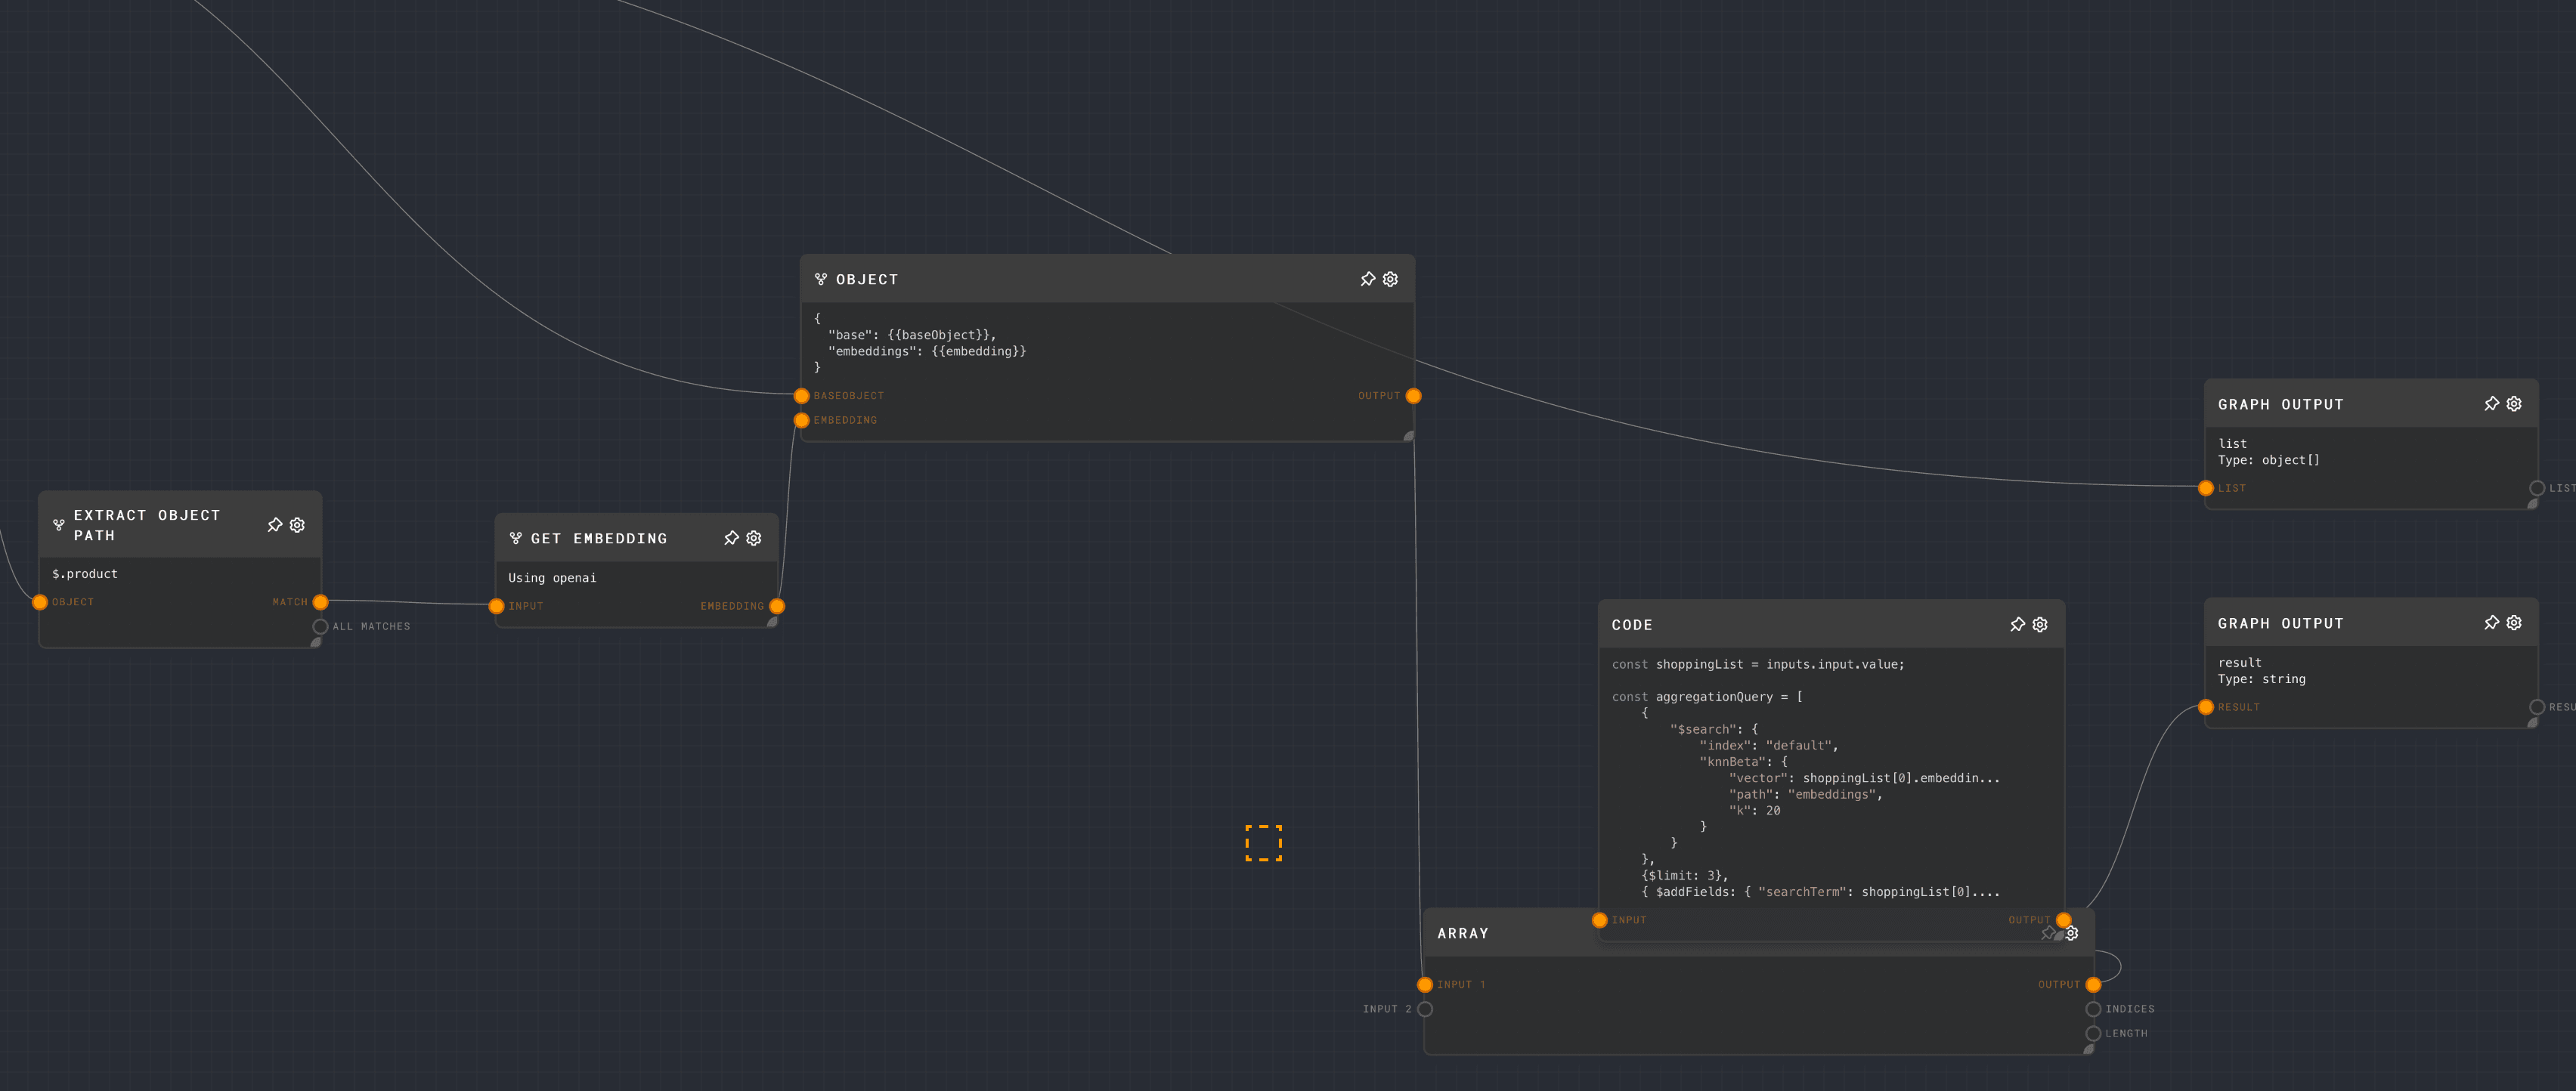Click the Indices output port

(x=2093, y=1009)
